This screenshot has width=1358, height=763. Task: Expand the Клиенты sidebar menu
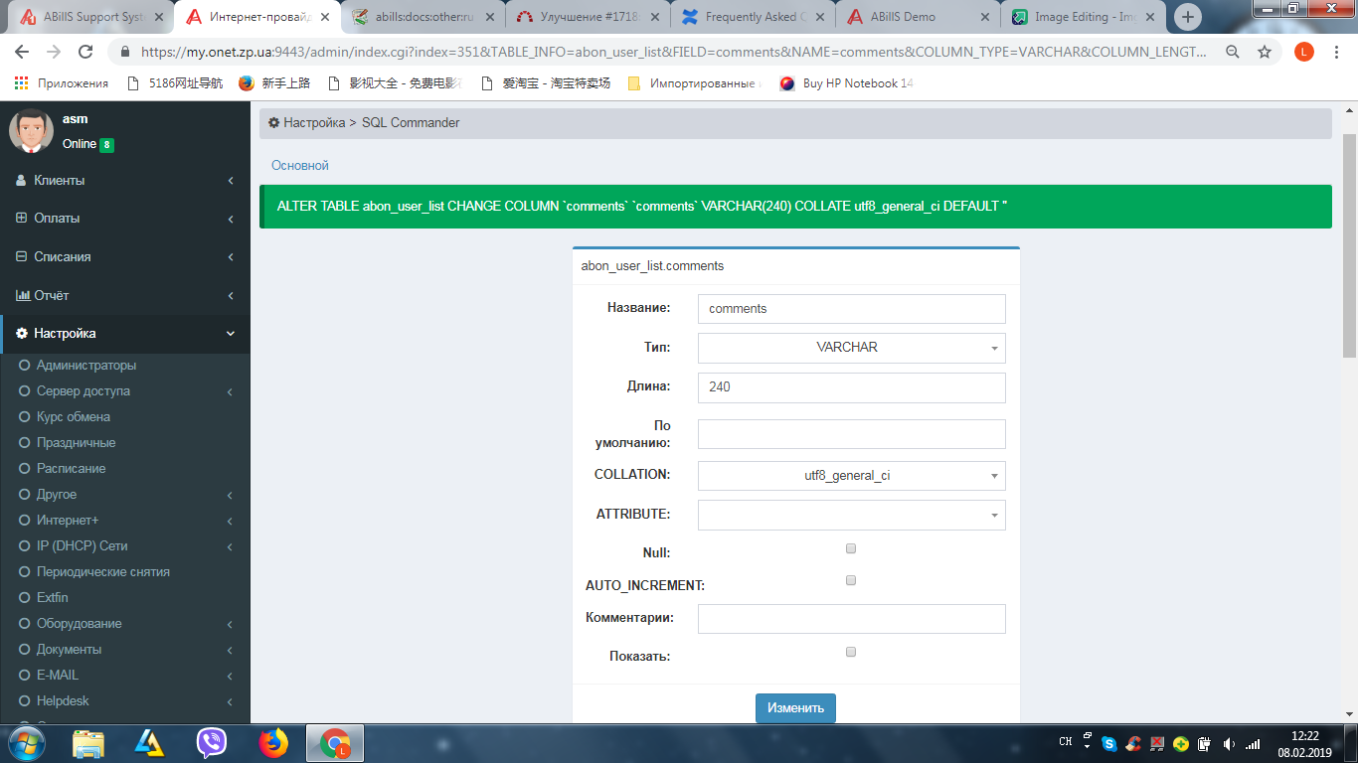(124, 180)
